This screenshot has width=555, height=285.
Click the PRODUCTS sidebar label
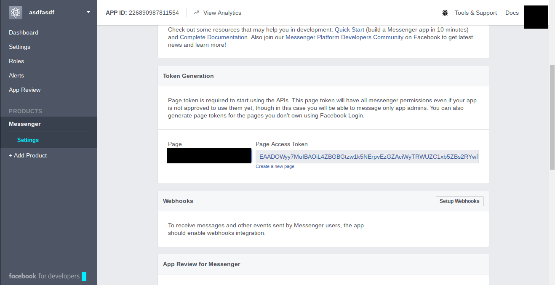tap(25, 111)
